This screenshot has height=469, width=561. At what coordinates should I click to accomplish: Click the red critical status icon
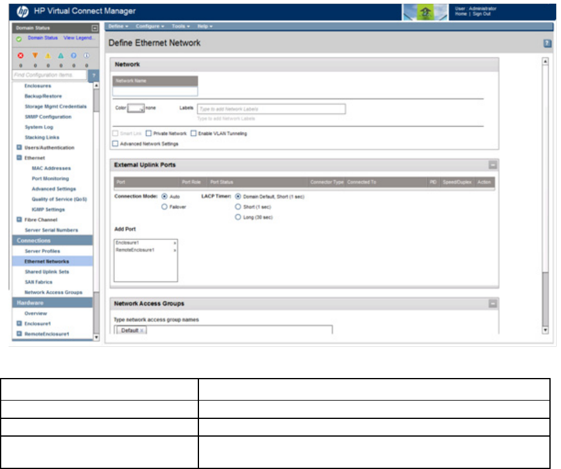(20, 55)
